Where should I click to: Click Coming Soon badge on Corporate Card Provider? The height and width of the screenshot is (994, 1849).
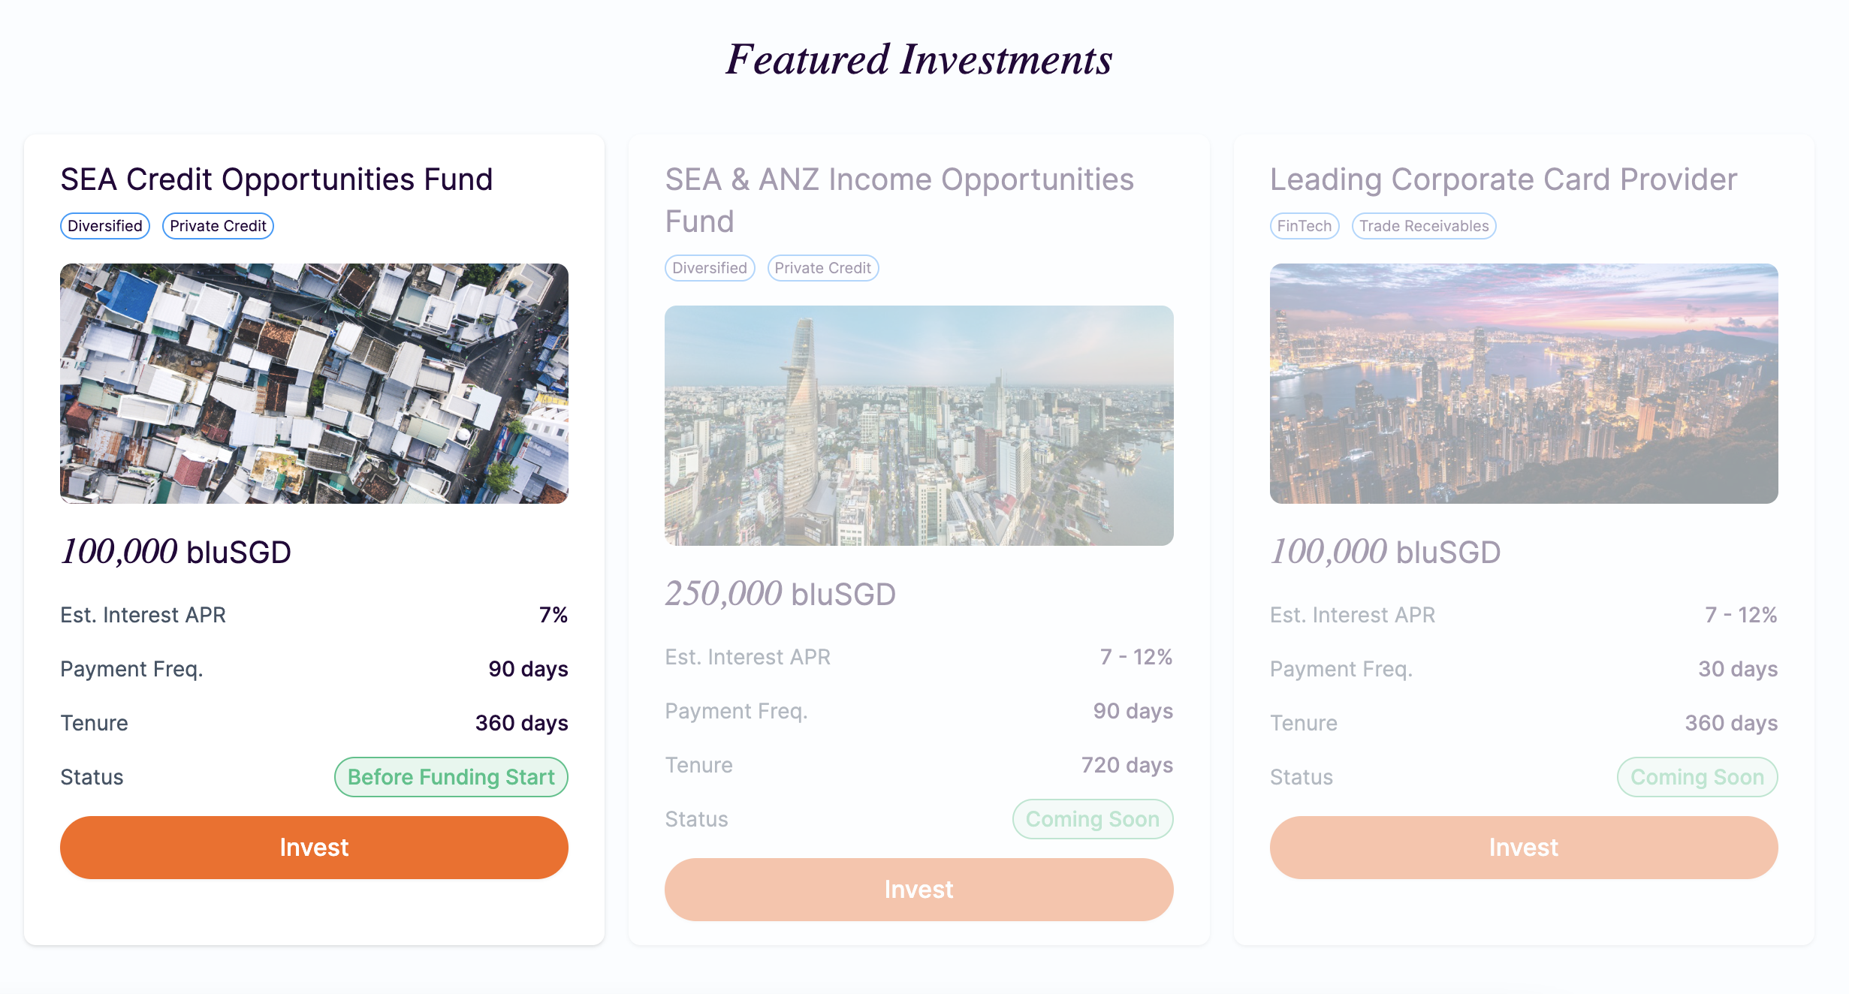pyautogui.click(x=1697, y=777)
